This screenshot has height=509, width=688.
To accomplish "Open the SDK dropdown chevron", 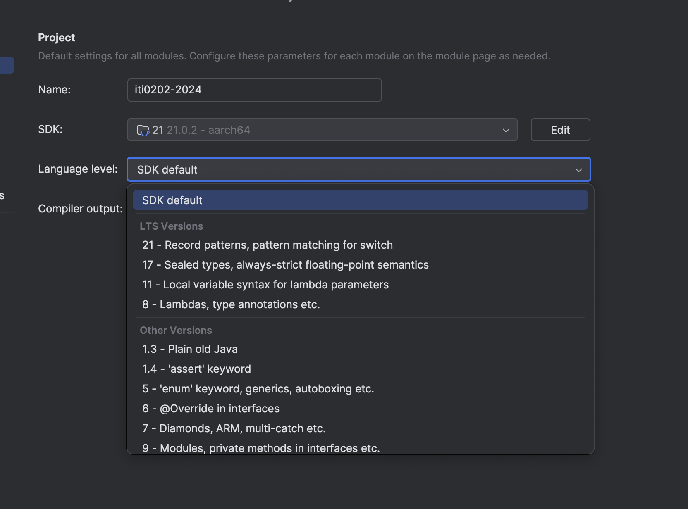I will tap(506, 131).
